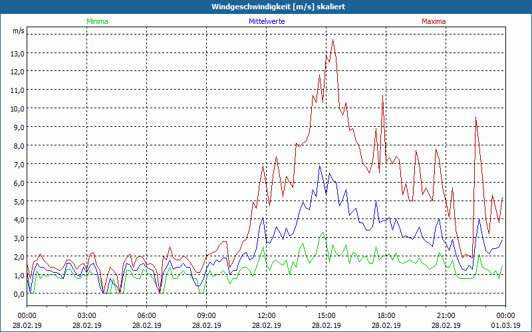Click the 7,0 y-axis label

(18, 164)
